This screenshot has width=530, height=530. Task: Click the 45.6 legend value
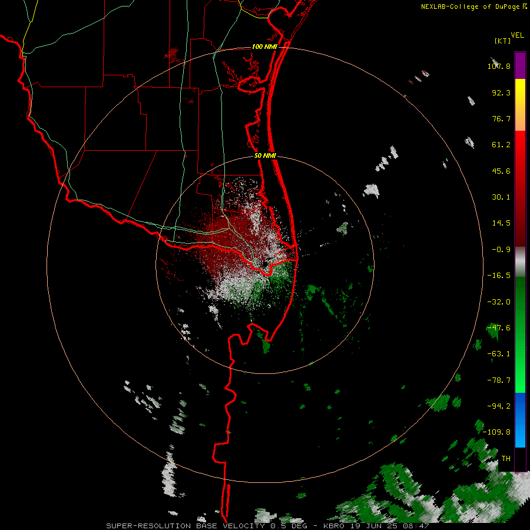501,171
